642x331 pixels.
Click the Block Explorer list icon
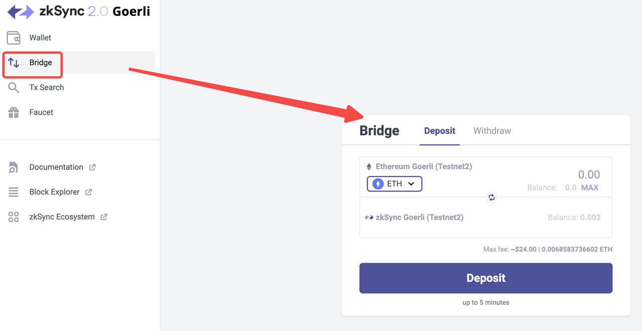click(14, 192)
